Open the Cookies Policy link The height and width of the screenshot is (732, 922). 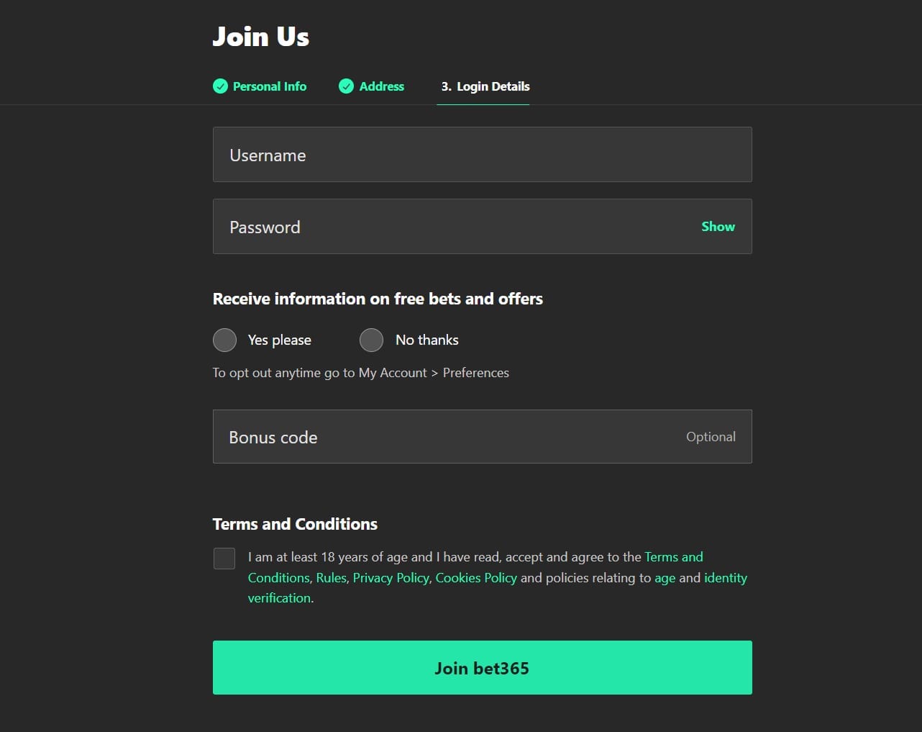[x=476, y=578]
